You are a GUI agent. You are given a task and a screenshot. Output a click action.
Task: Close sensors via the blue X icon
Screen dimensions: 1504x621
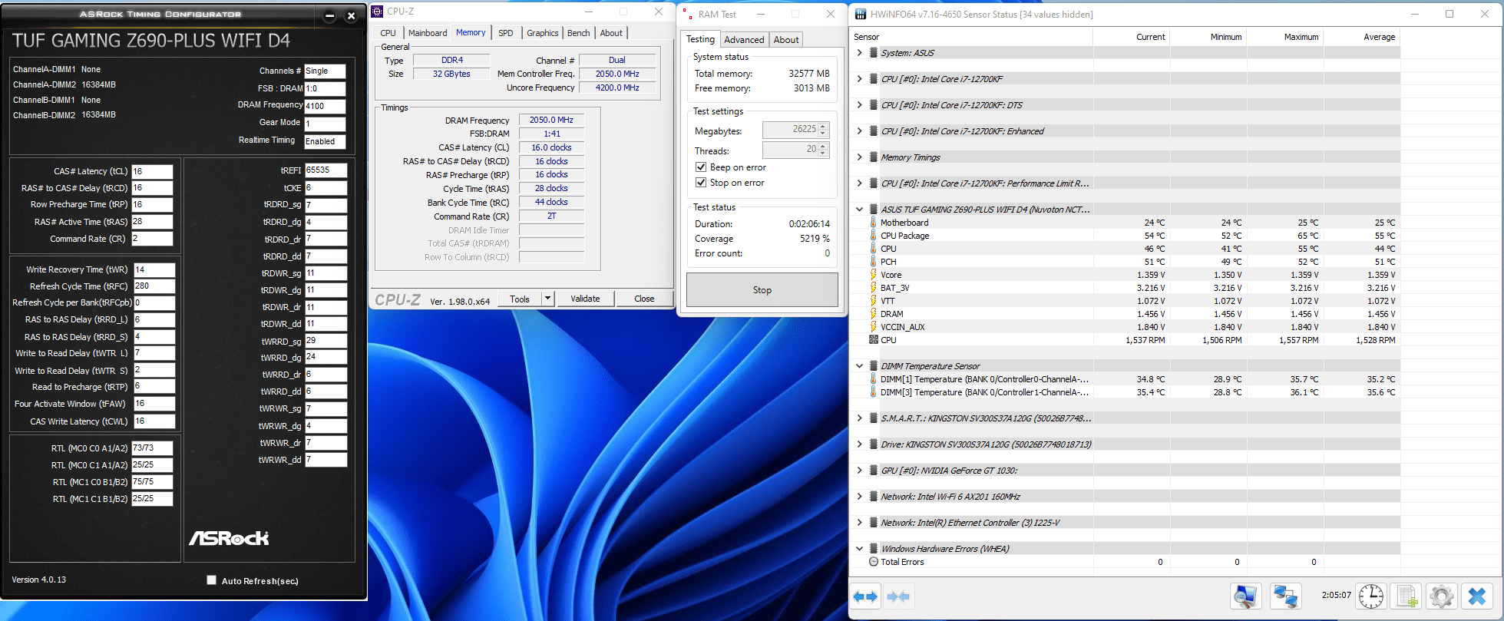coord(1477,596)
